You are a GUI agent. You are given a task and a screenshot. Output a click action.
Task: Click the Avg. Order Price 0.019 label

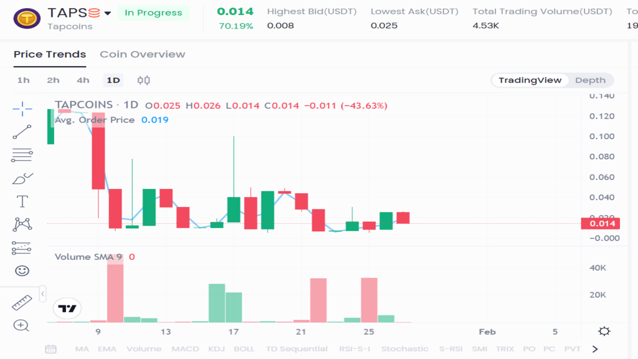pyautogui.click(x=112, y=120)
